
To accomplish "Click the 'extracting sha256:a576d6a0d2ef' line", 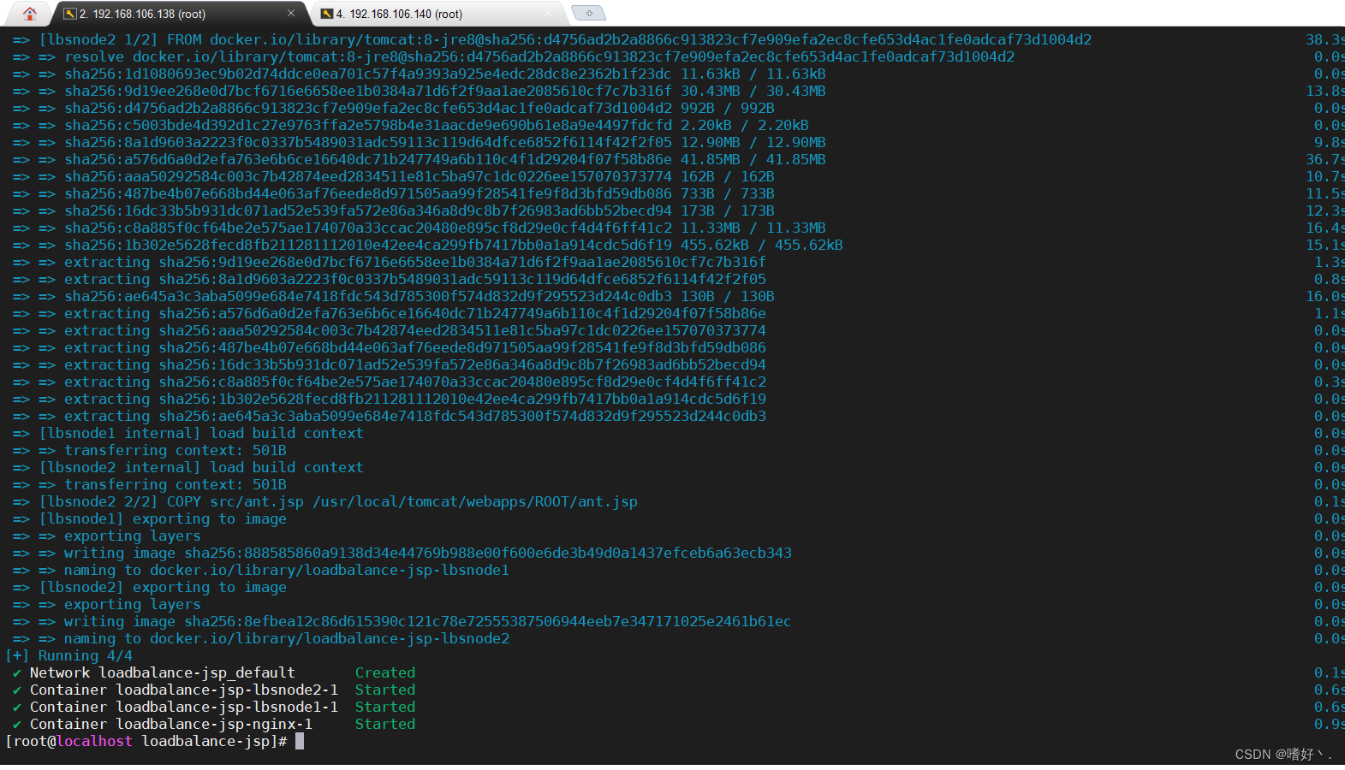I will (x=390, y=313).
